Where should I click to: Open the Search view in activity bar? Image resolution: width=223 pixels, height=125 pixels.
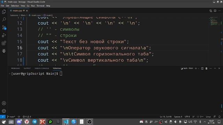(x=4, y=19)
